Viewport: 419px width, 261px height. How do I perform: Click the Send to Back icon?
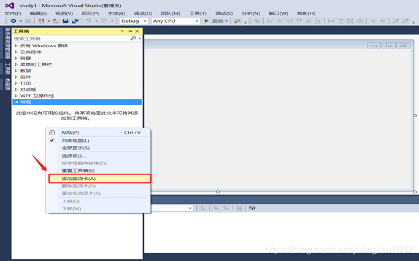click(406, 21)
